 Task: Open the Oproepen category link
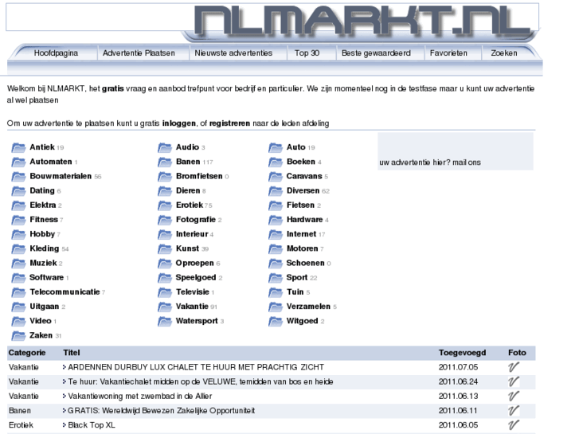(194, 264)
